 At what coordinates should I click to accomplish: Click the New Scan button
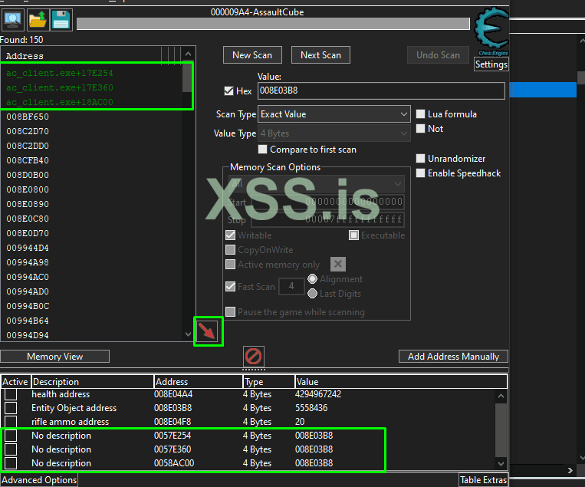[252, 55]
